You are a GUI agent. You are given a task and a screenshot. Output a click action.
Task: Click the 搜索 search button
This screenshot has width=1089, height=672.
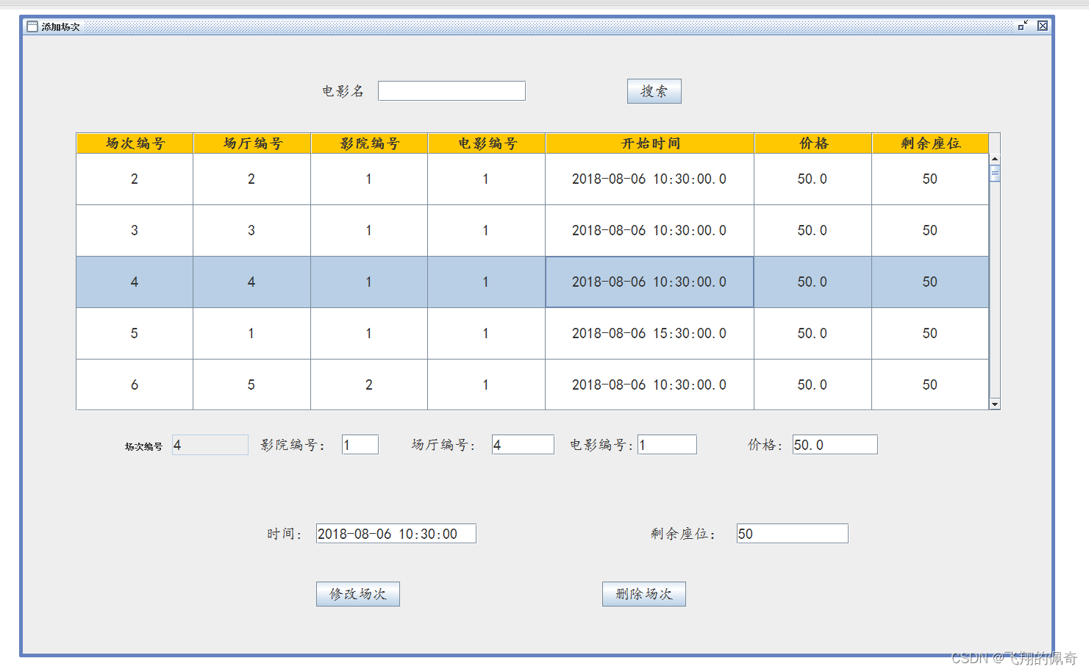point(654,91)
